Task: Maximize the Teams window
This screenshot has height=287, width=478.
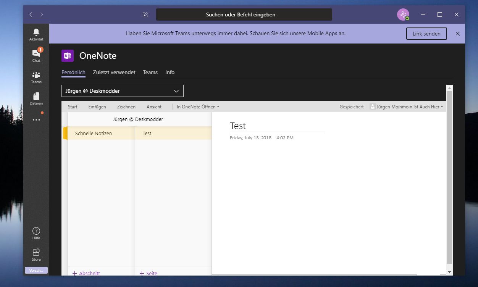Action: pyautogui.click(x=440, y=15)
